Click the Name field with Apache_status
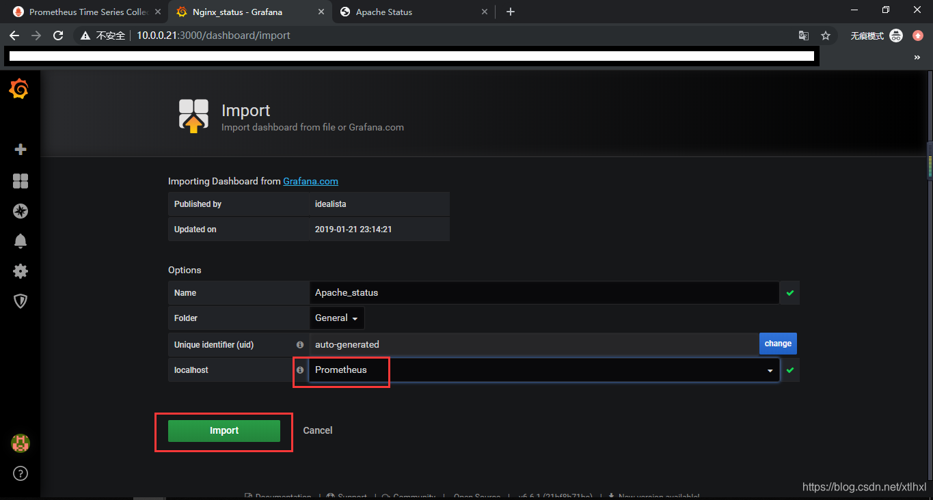Viewport: 933px width, 500px height. pyautogui.click(x=544, y=293)
